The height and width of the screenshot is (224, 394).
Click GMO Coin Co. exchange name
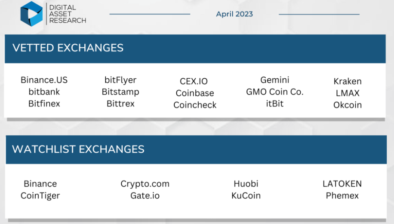(x=275, y=92)
